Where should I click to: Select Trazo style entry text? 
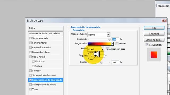[35, 89]
